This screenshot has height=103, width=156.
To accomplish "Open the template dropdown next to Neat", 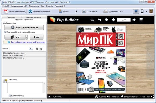I will point(27,37).
